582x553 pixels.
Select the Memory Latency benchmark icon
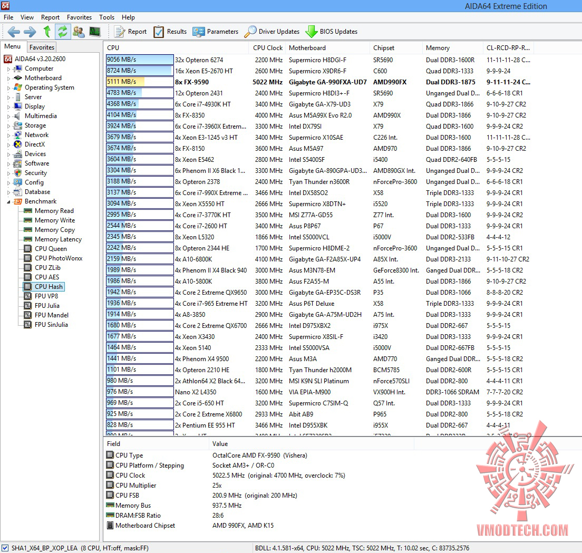point(28,239)
